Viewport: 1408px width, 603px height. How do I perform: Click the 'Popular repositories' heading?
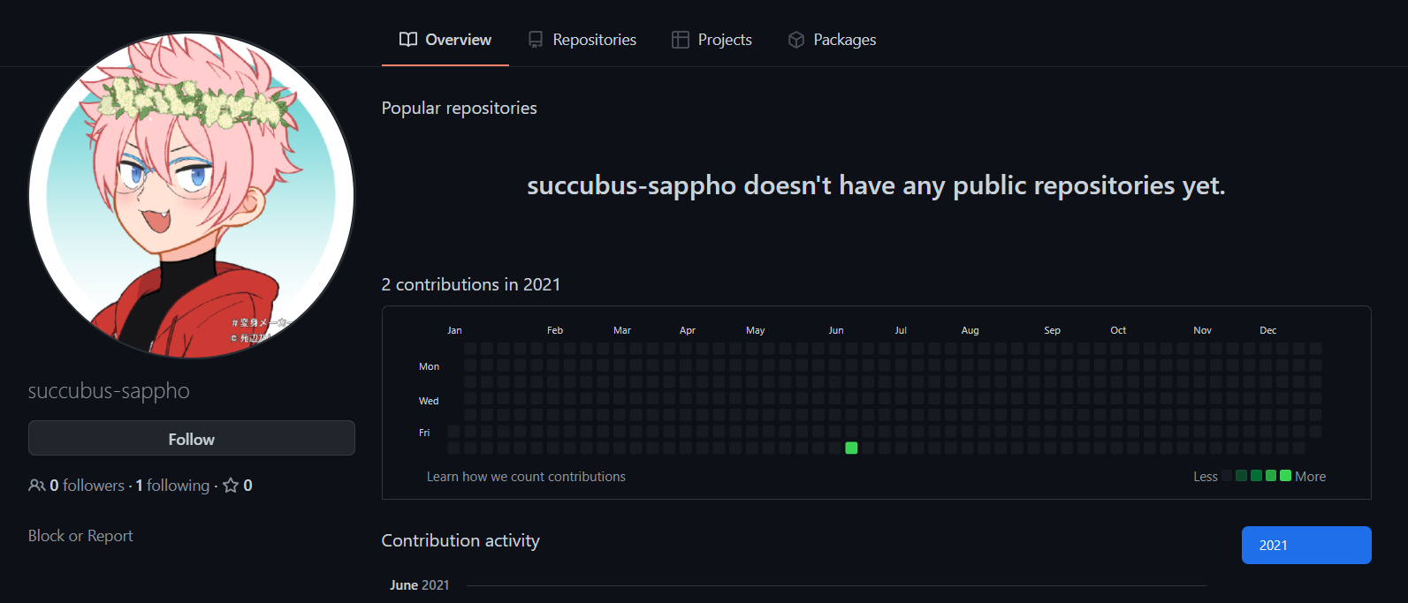point(460,108)
